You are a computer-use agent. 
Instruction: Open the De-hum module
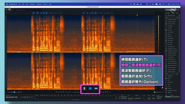[170, 36]
